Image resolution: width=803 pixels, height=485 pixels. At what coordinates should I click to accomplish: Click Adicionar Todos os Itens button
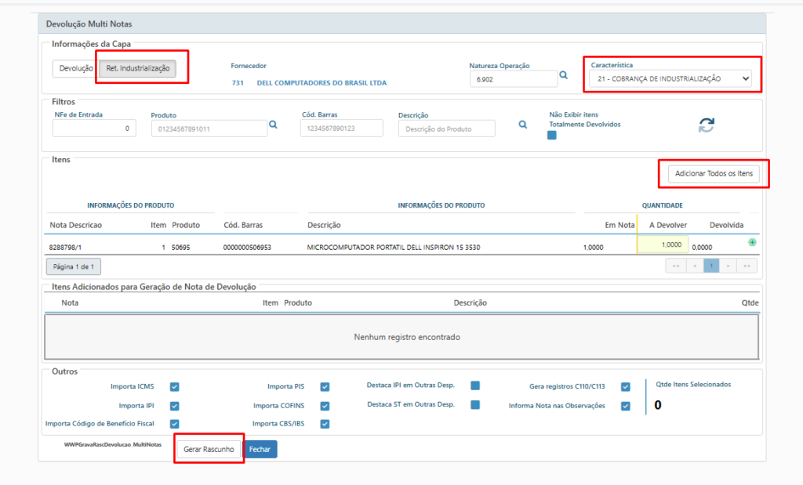click(x=714, y=173)
